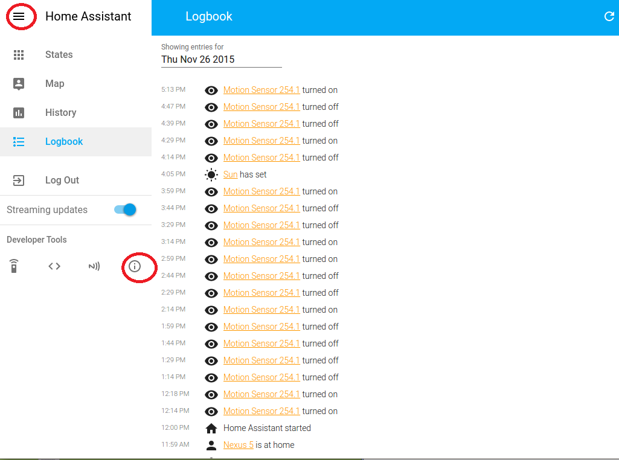Click the sun icon next to the Sun entry

tap(211, 174)
